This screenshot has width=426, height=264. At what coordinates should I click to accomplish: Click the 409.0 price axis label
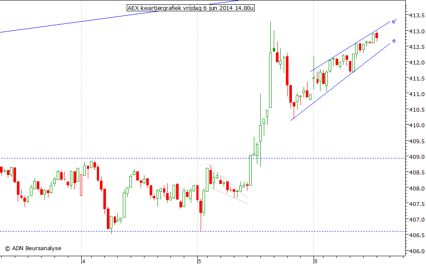[x=417, y=157]
